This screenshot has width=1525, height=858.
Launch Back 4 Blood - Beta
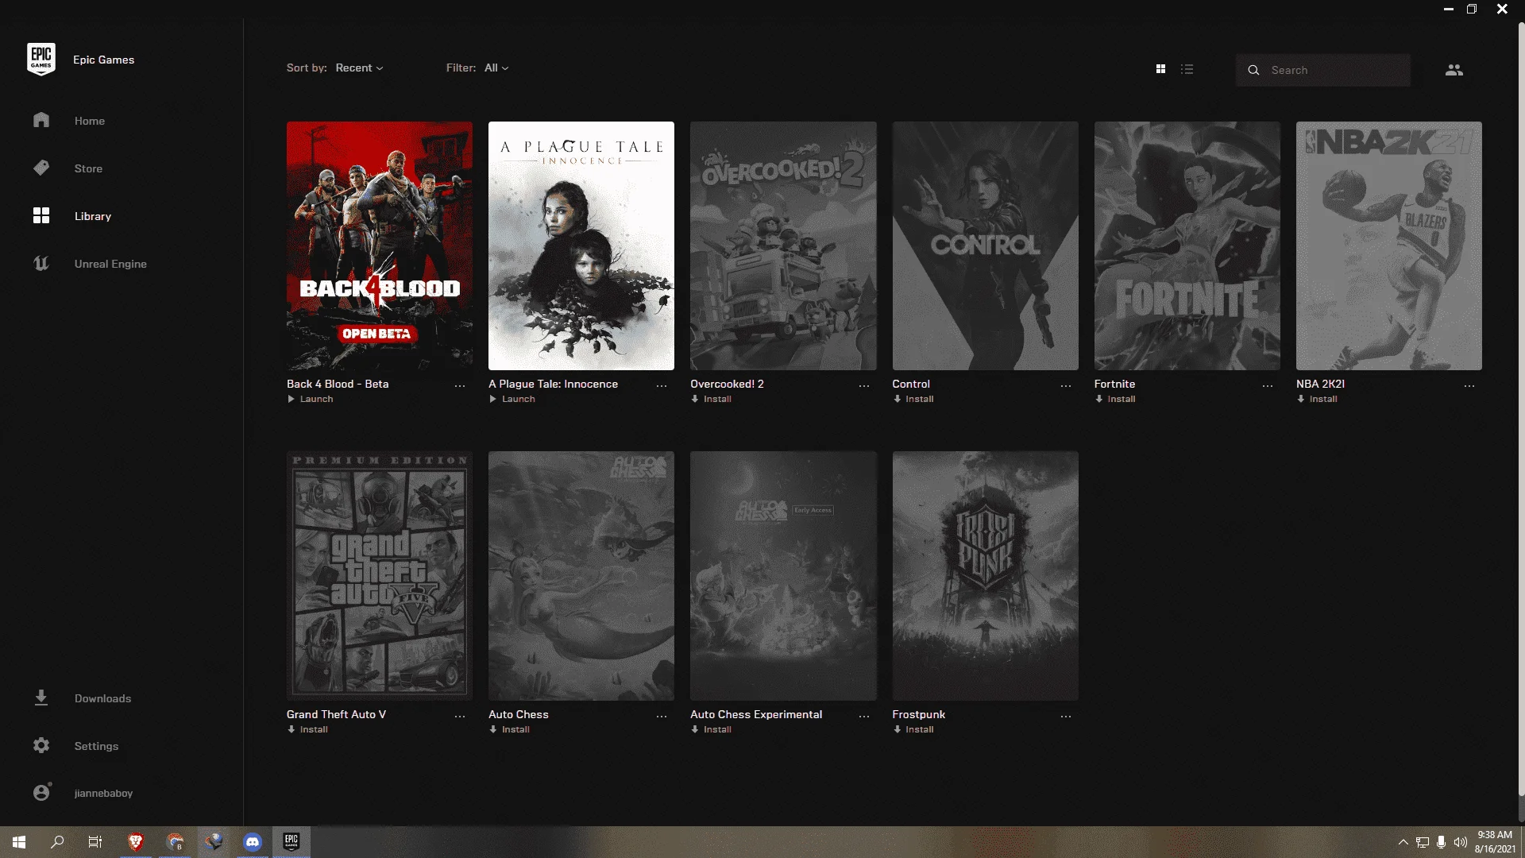(310, 399)
